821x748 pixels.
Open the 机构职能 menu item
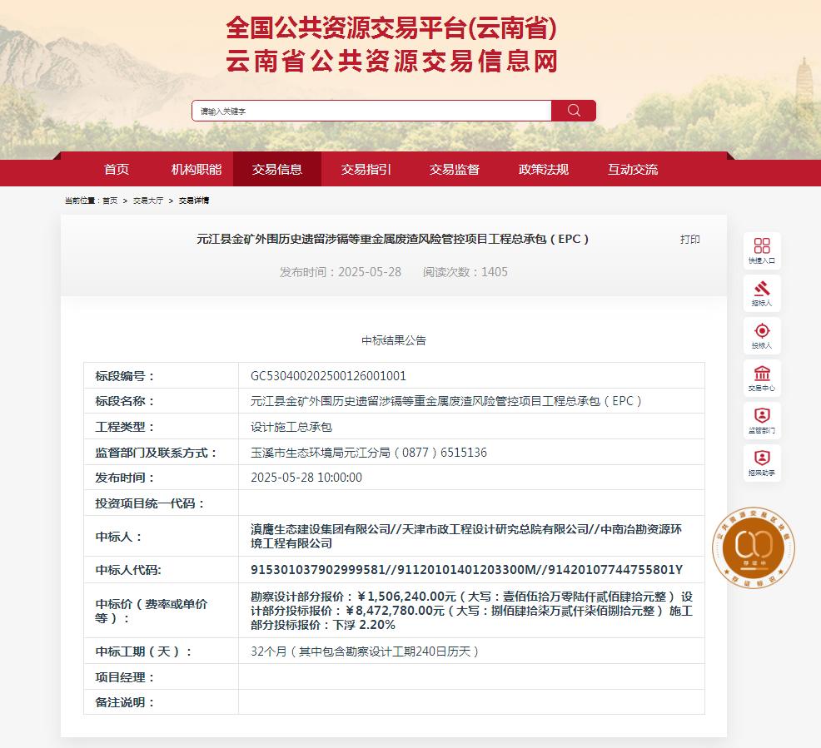point(197,169)
